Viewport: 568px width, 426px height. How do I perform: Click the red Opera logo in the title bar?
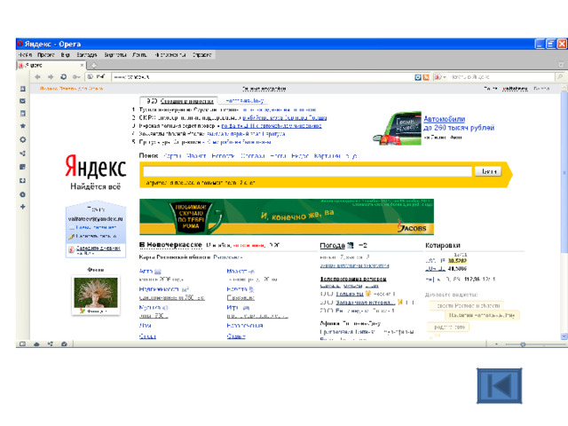point(20,43)
